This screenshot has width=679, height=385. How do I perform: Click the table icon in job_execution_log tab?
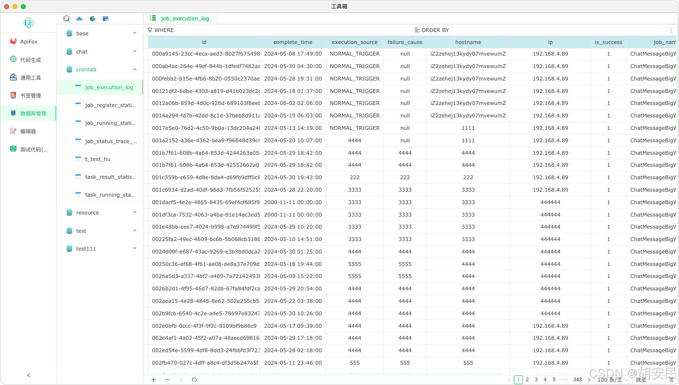tap(153, 18)
